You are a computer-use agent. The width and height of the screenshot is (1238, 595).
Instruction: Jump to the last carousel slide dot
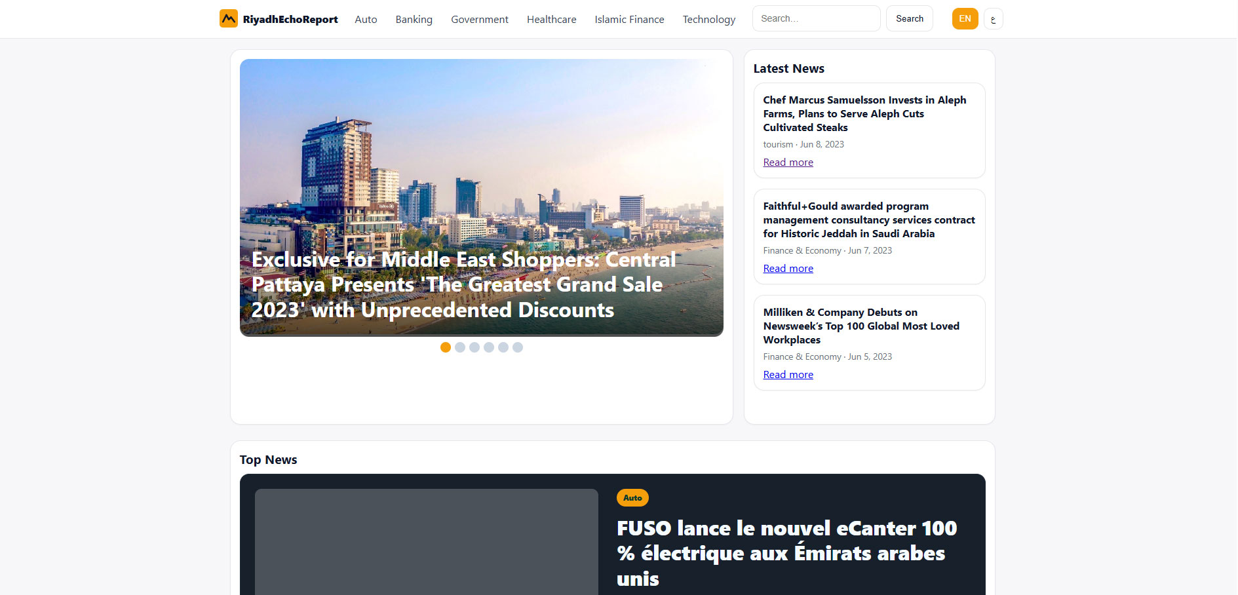[518, 347]
